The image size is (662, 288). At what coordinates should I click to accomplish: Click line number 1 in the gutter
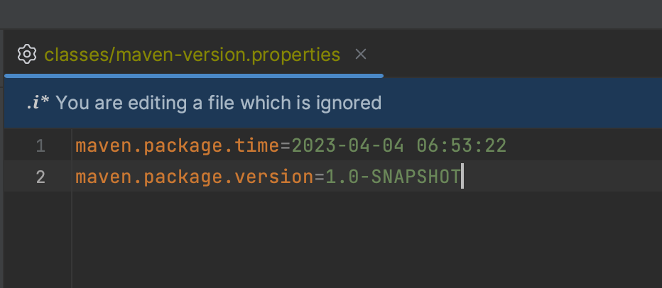[40, 146]
